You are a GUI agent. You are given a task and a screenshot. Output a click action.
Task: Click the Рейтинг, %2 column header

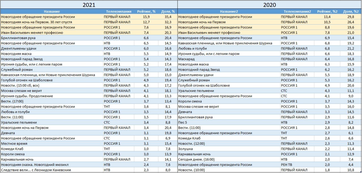tap(327, 12)
